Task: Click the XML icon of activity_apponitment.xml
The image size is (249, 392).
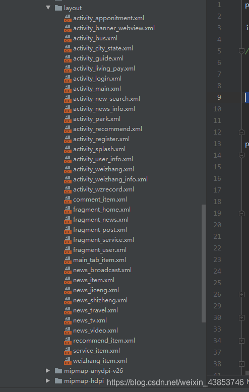Action: (x=68, y=18)
